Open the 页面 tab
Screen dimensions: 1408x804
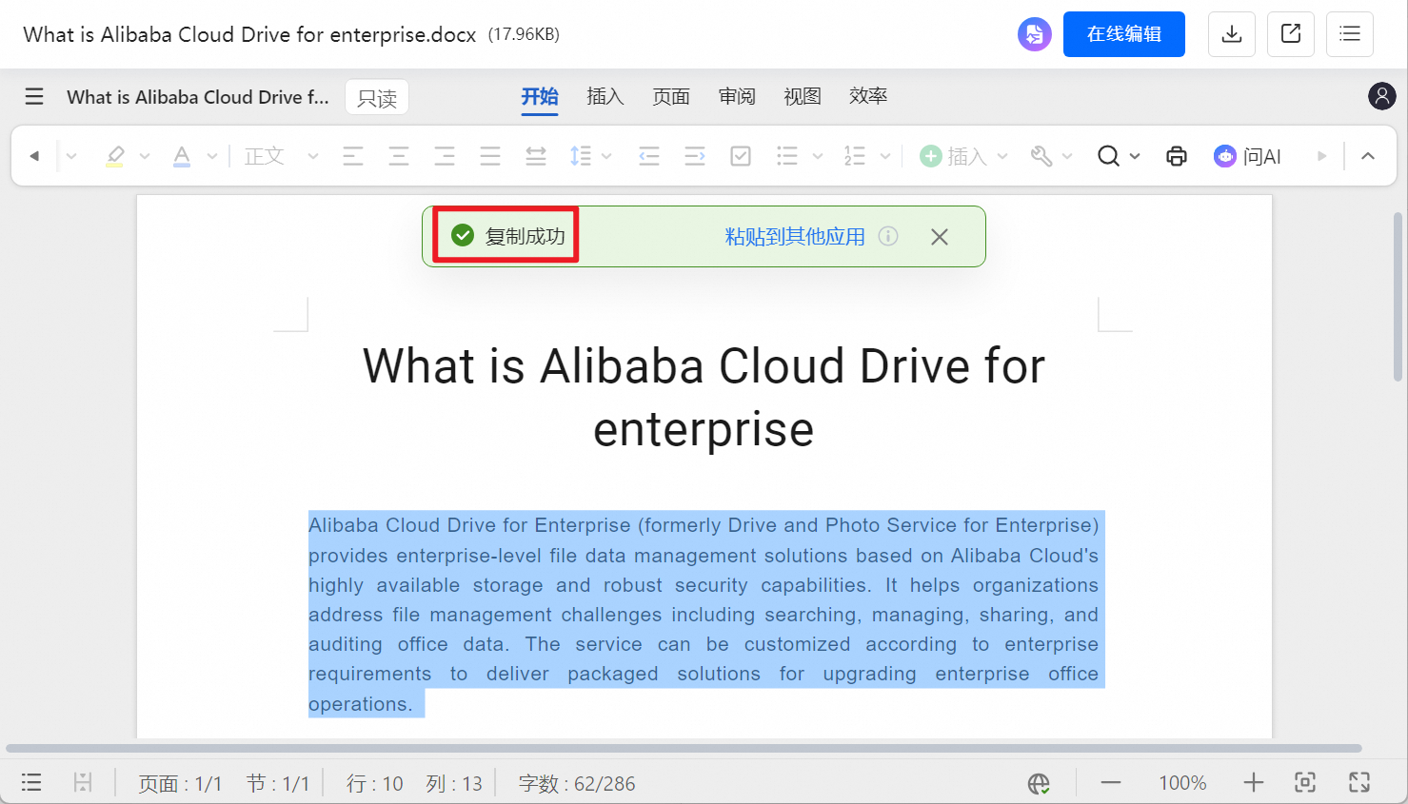[671, 96]
